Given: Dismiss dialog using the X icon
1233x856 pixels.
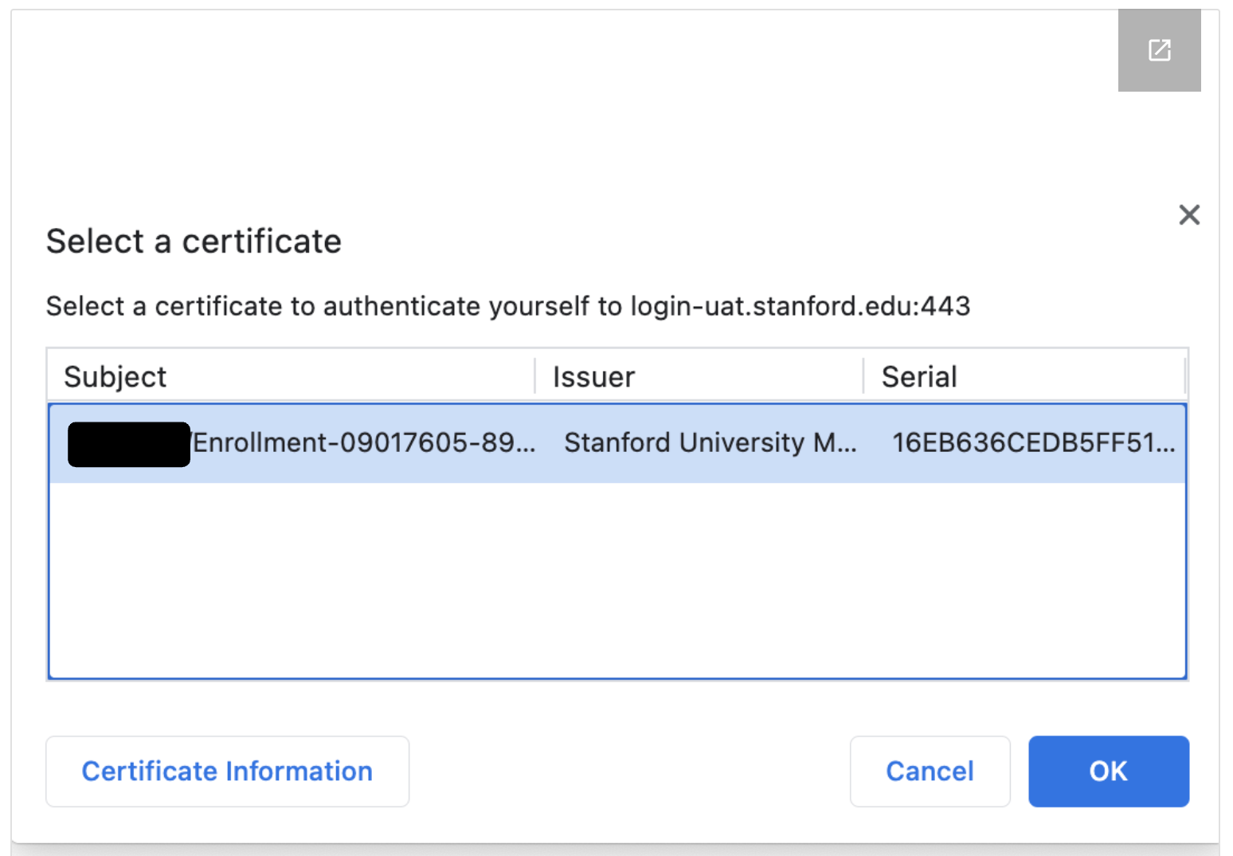Looking at the screenshot, I should tap(1188, 214).
